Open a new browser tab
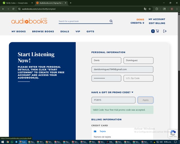Screen dimensions: 180x144 71,3
